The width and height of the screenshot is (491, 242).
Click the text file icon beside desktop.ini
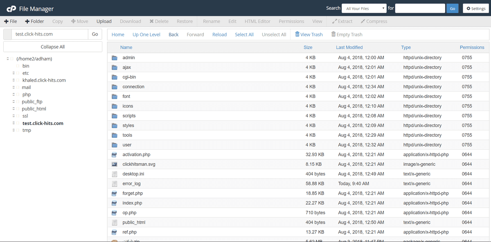tap(115, 174)
